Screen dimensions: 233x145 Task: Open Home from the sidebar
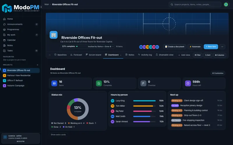click(x=20, y=19)
